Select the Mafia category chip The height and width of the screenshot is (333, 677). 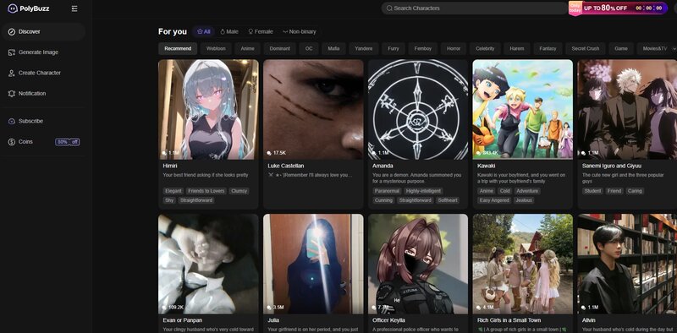333,49
